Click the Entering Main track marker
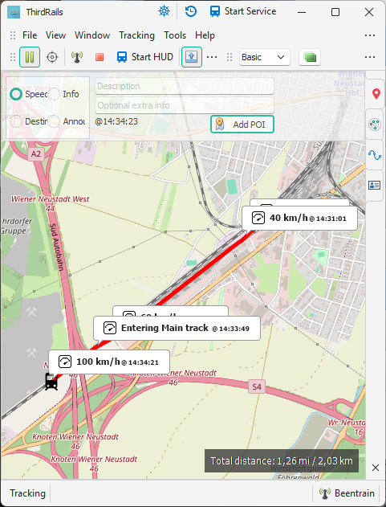 (x=177, y=329)
